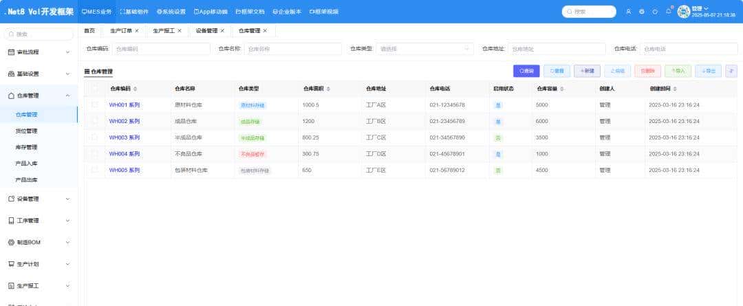Sort by the 创建时间 column arrows
This screenshot has width=743, height=306.
(x=675, y=89)
